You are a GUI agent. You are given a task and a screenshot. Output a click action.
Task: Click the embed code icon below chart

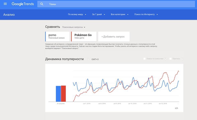(176, 108)
